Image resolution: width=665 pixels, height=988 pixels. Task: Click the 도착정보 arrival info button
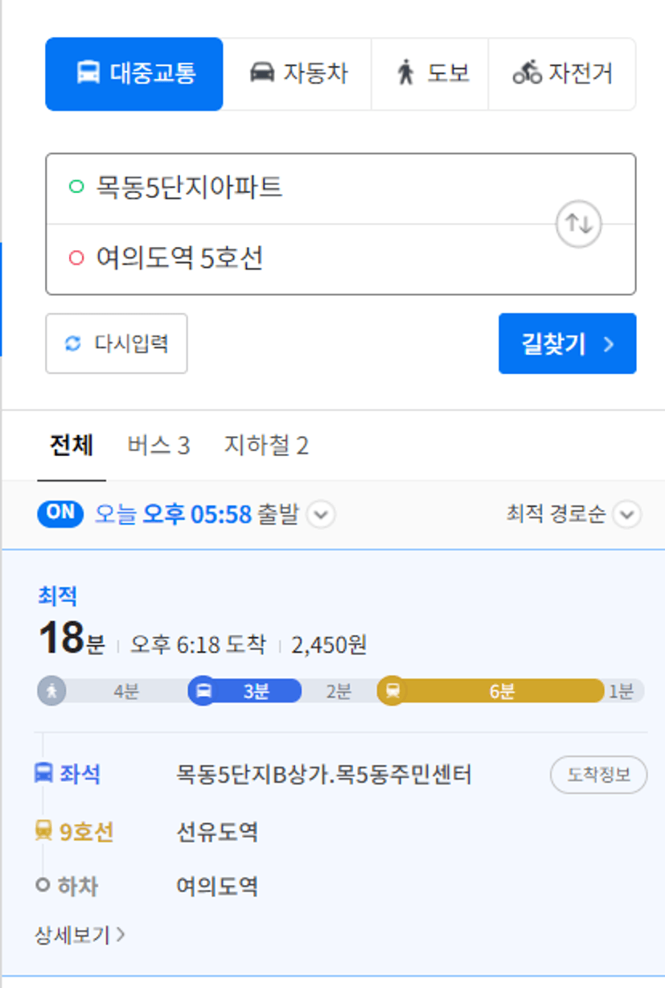[x=598, y=775]
